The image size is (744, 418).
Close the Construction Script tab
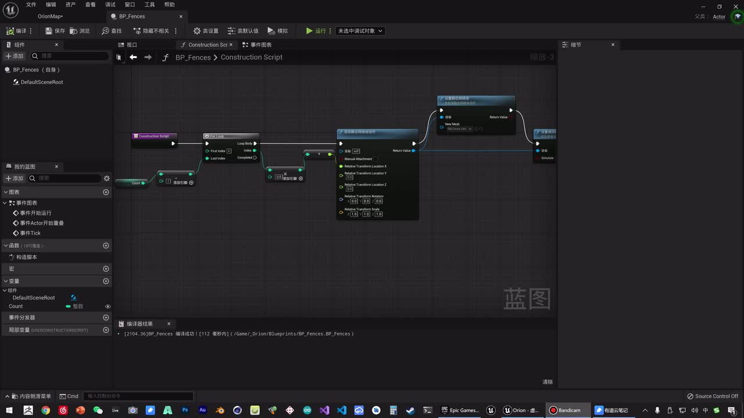(231, 45)
